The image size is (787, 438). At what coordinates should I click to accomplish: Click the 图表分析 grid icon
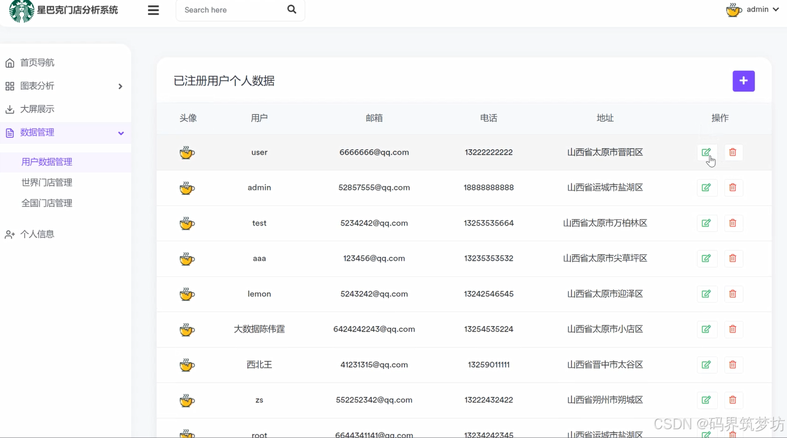click(x=10, y=86)
